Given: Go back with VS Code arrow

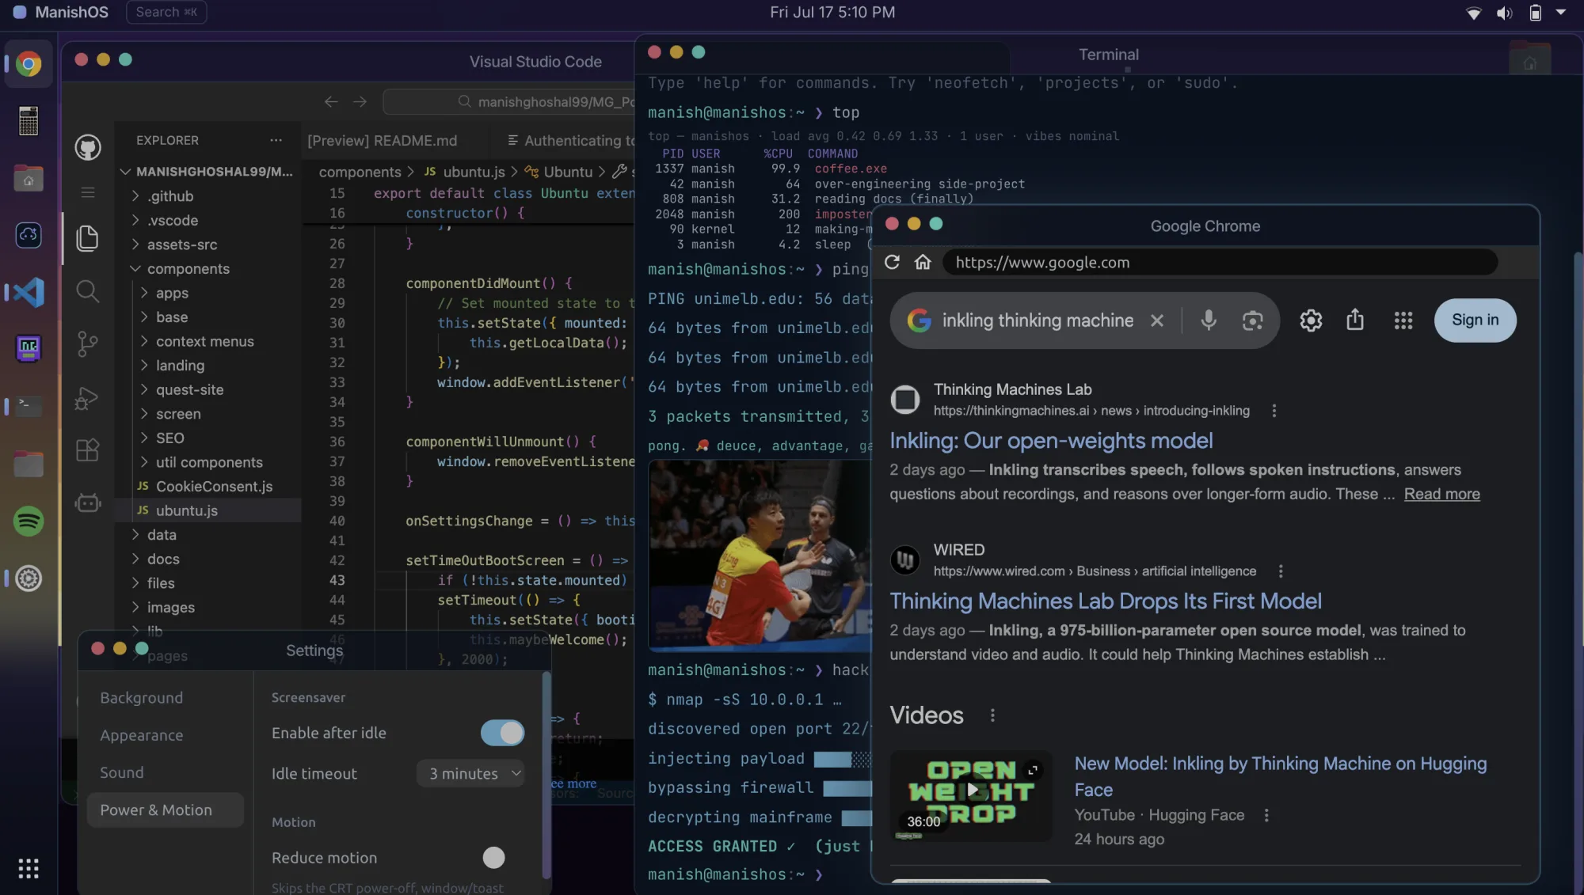Looking at the screenshot, I should click(x=331, y=101).
